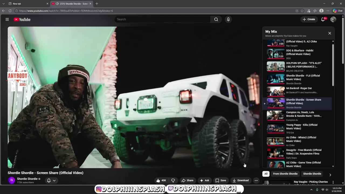This screenshot has width=345, height=194.
Task: Mute the YouTube tab audio icon
Action: pyautogui.click(x=57, y=4)
